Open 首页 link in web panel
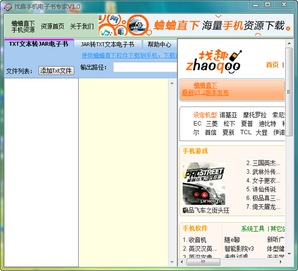 coord(272,65)
